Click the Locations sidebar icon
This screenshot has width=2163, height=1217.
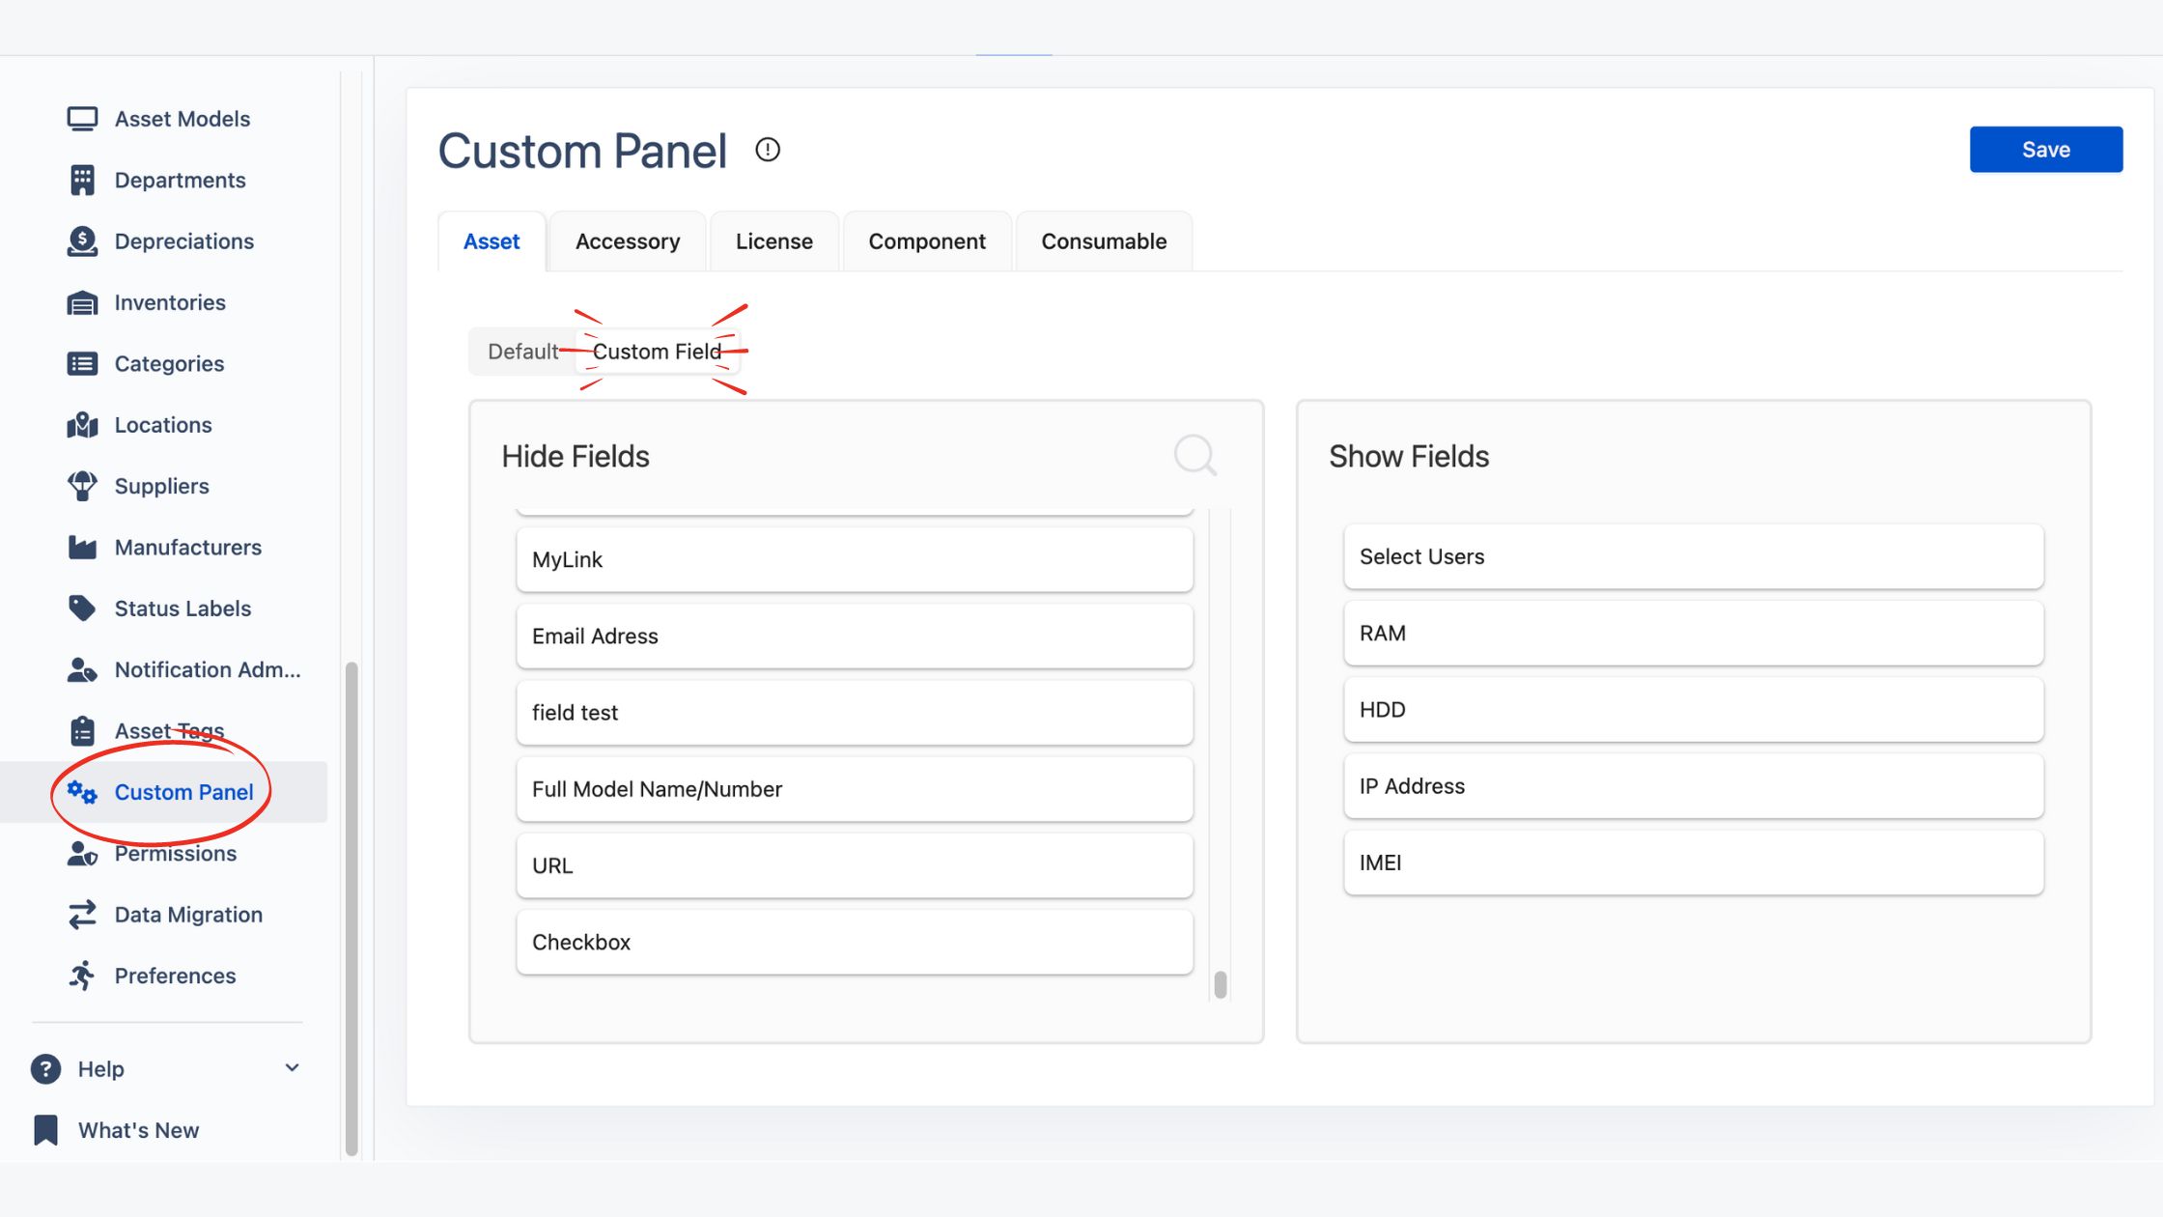point(82,425)
